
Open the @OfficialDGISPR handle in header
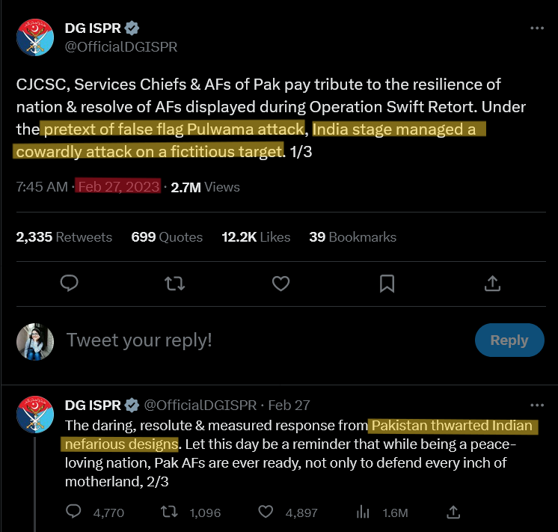pyautogui.click(x=121, y=46)
